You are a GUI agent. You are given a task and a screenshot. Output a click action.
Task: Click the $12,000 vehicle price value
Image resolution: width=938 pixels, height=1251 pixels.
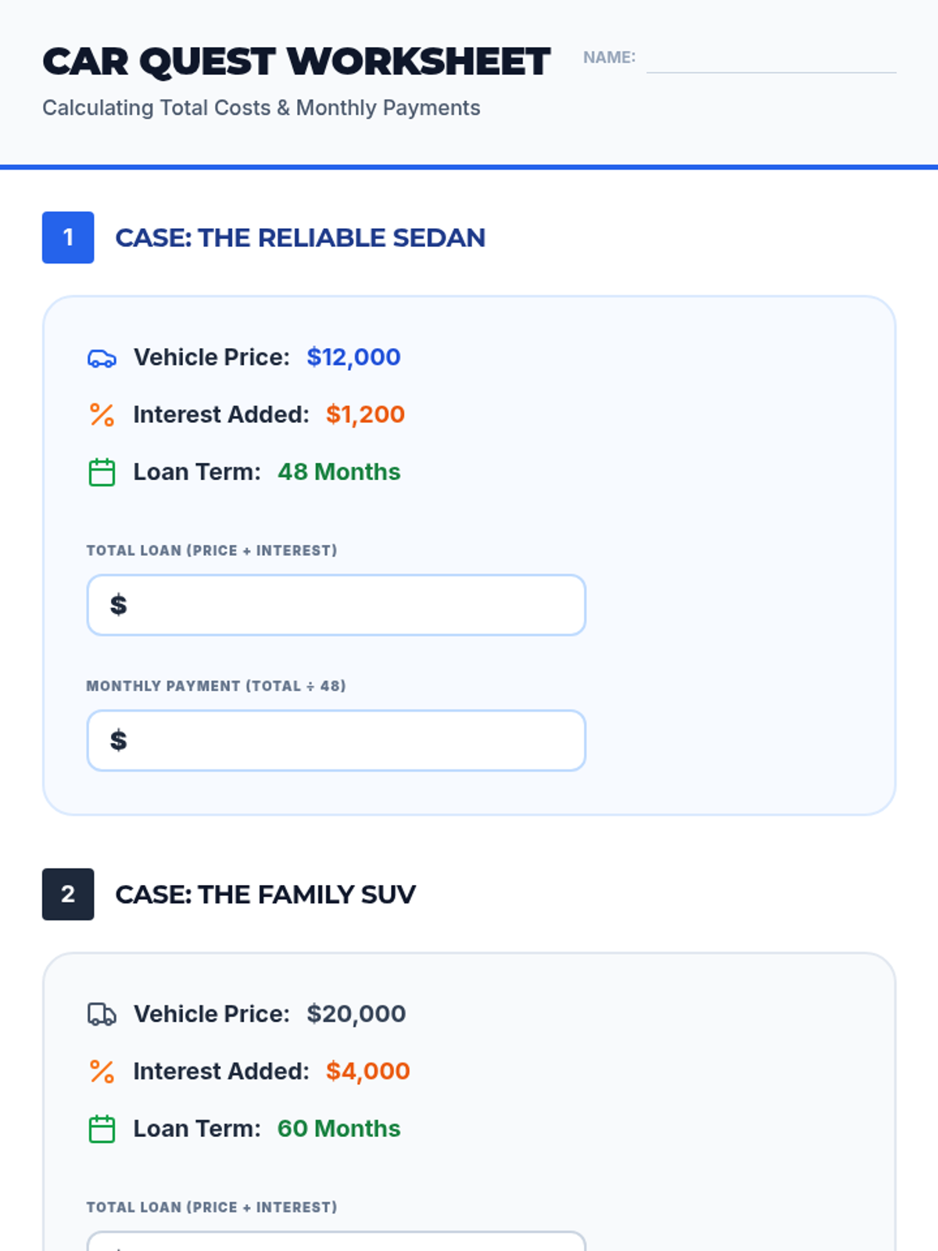pos(353,357)
